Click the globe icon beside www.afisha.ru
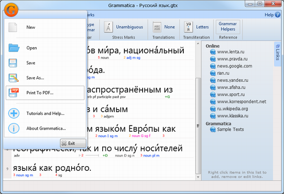Viewport: 284px width, 194px height. [x=213, y=87]
